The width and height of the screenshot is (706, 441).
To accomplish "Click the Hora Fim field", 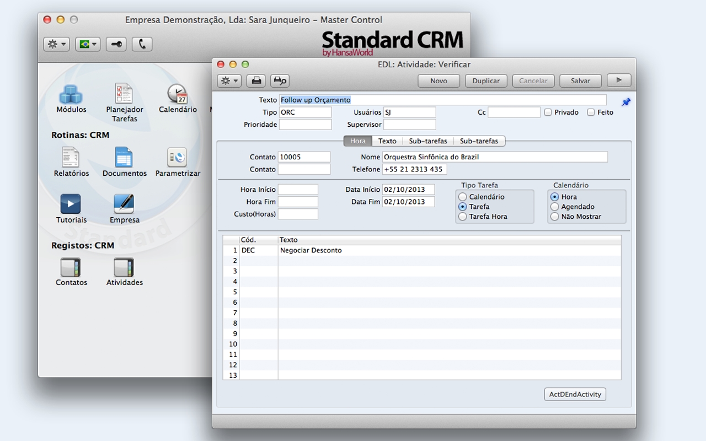I will click(x=298, y=202).
